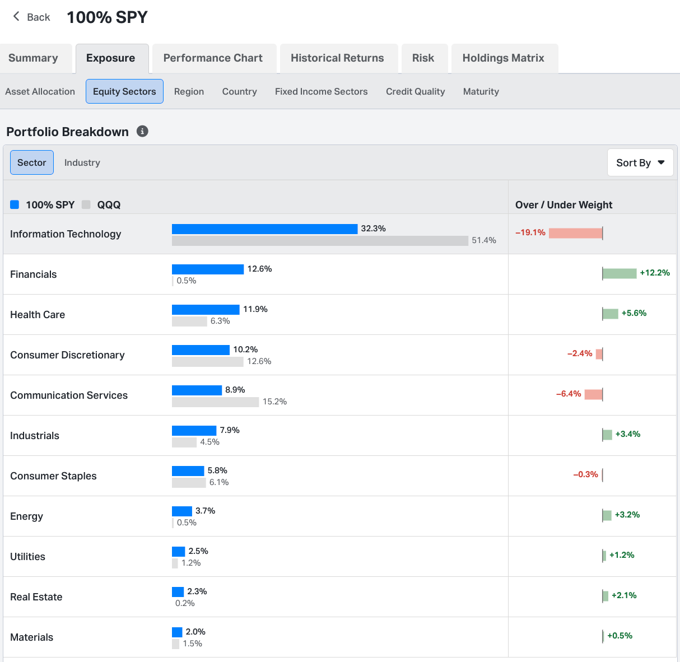Click the +3.2% Energy overweight value

click(627, 515)
